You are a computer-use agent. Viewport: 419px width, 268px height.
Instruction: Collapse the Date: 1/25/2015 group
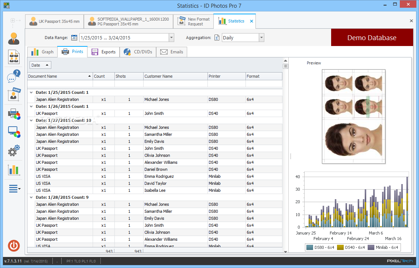[x=31, y=92]
